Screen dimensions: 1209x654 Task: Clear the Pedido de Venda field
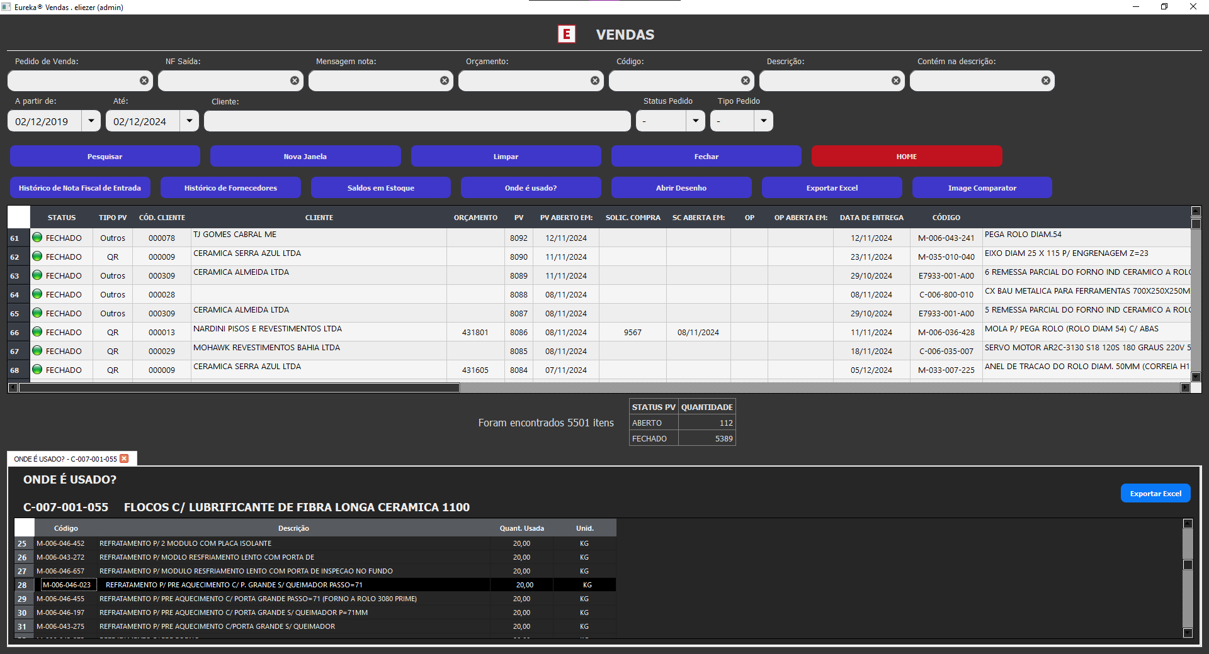point(144,80)
